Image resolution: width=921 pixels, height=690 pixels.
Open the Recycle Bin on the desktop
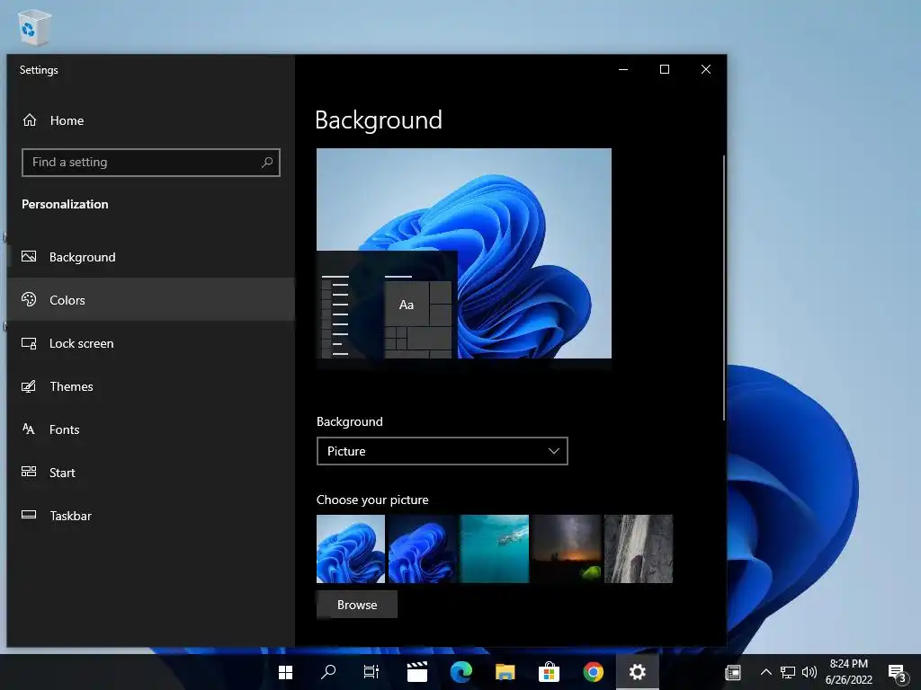(34, 26)
